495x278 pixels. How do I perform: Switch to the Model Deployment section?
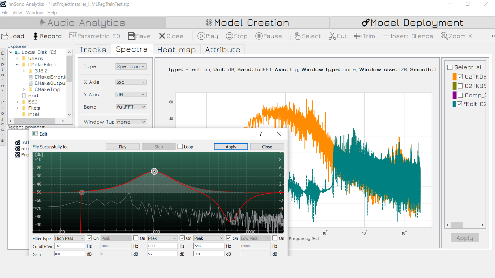tap(412, 23)
